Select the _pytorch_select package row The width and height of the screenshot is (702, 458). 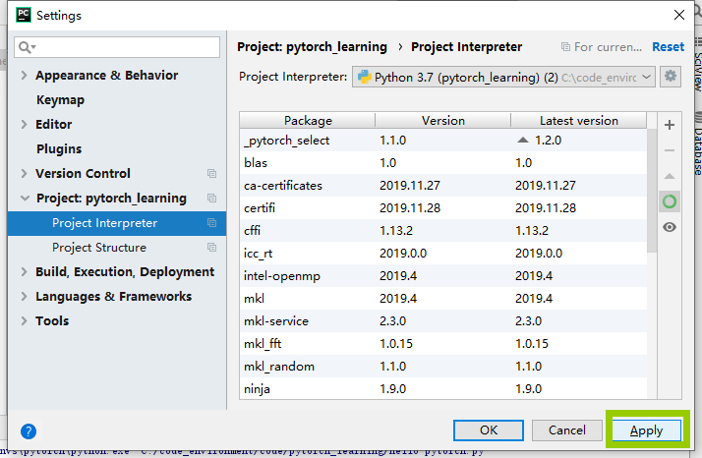pyautogui.click(x=443, y=141)
